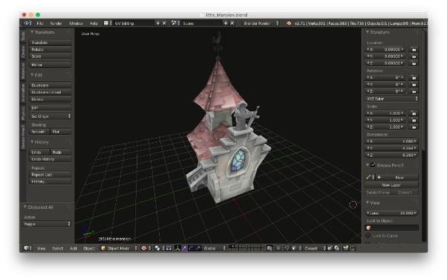This screenshot has height=280, width=447.
Task: Select Flat shading toggle button
Action: click(61, 132)
